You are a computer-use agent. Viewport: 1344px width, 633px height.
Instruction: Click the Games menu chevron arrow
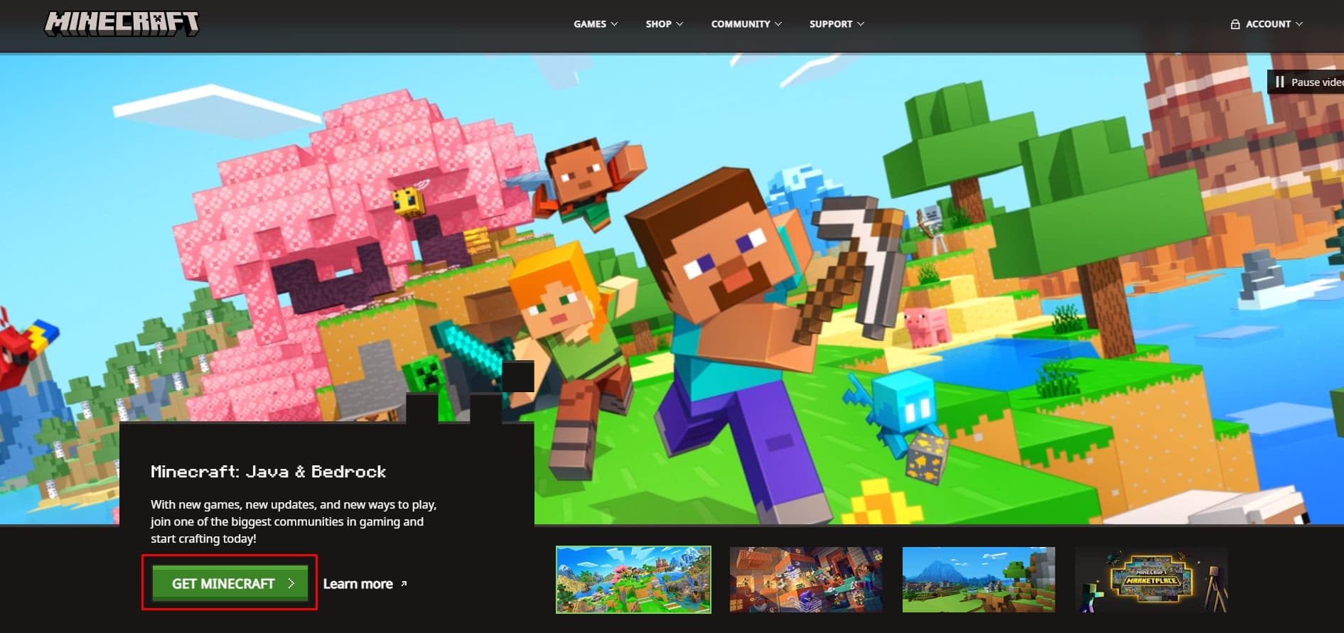pyautogui.click(x=614, y=24)
